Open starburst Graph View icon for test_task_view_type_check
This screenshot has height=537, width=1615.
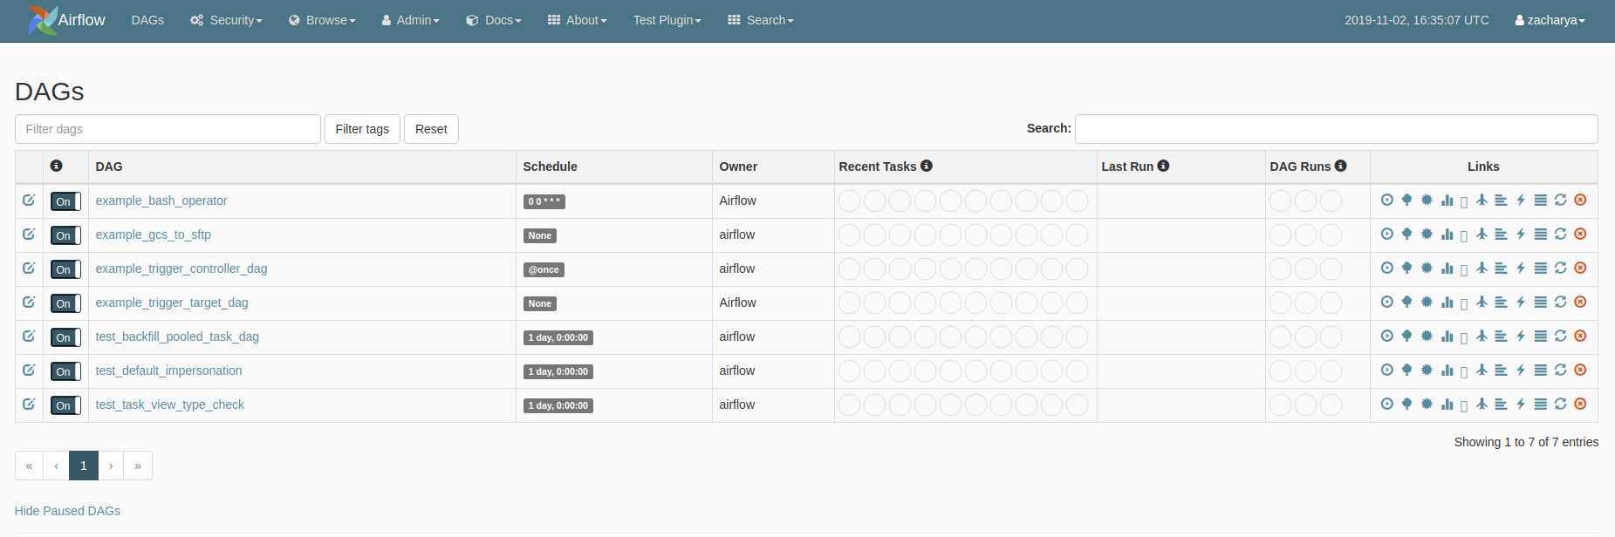point(1427,404)
